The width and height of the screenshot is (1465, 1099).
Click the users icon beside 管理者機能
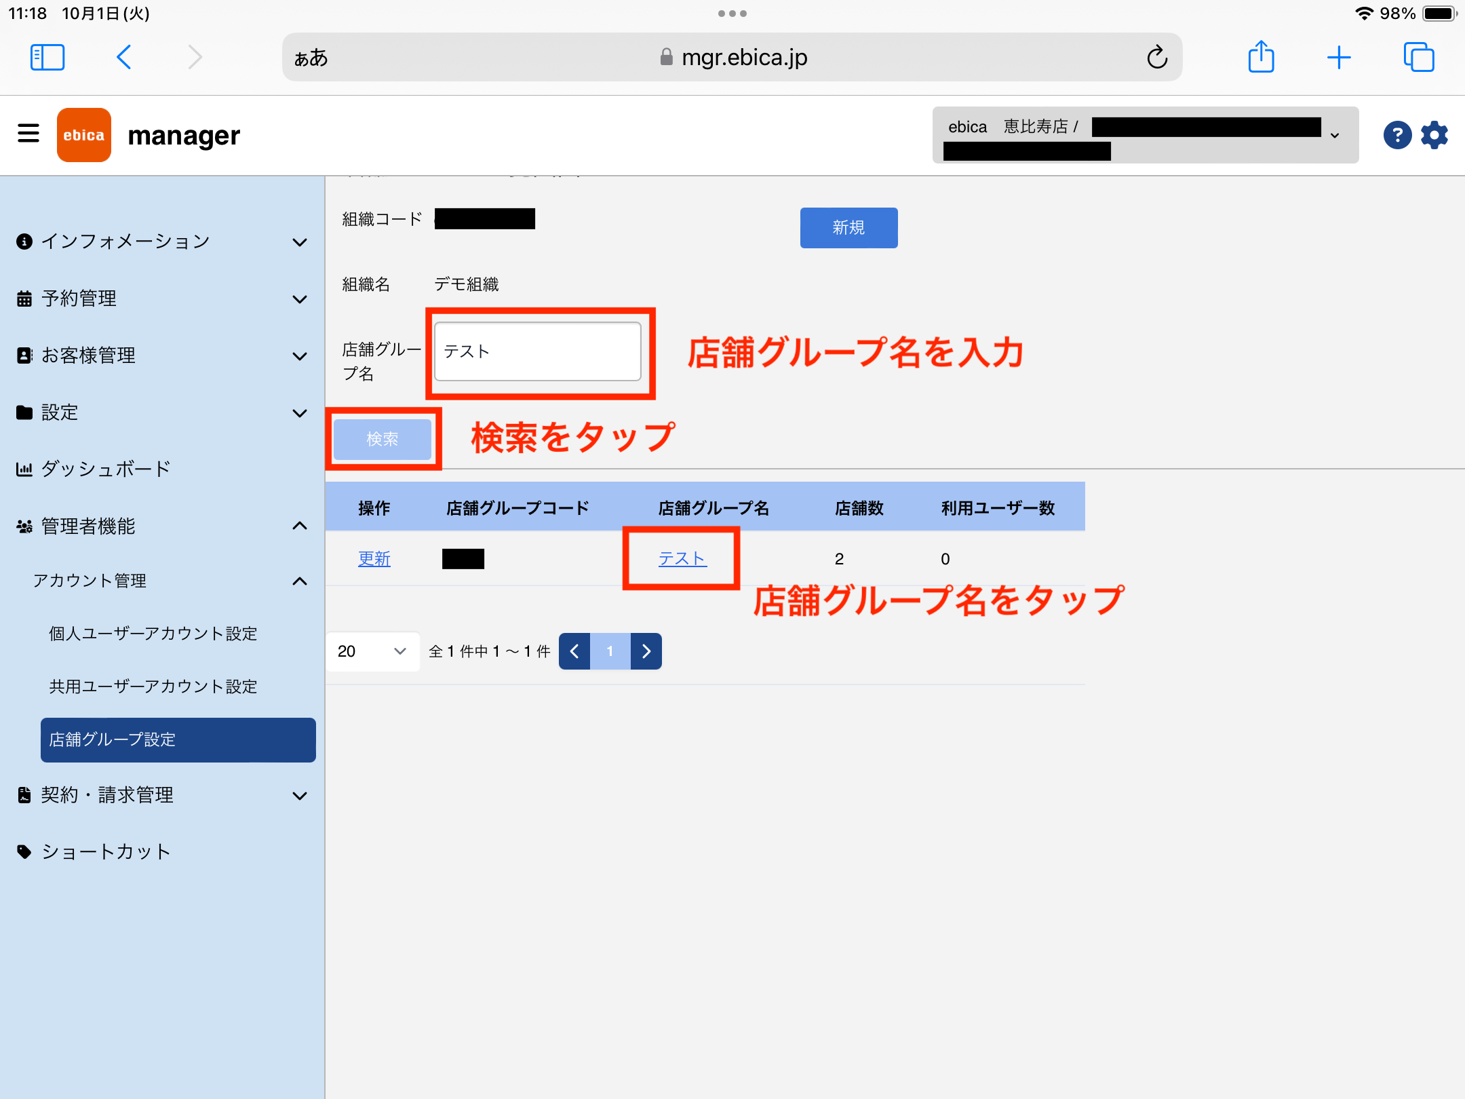coord(24,526)
